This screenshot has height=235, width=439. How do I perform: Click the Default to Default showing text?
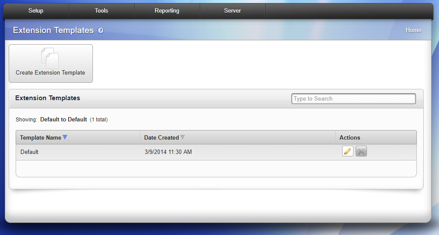[63, 120]
